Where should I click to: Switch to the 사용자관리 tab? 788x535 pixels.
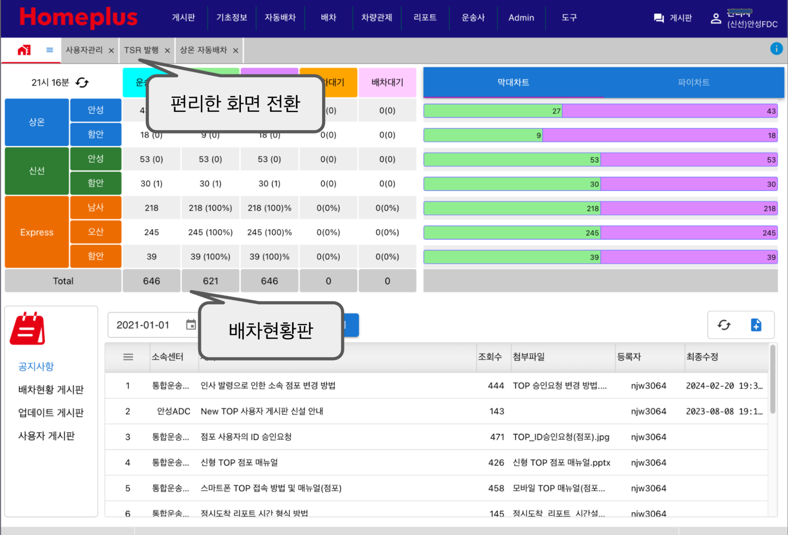[84, 50]
